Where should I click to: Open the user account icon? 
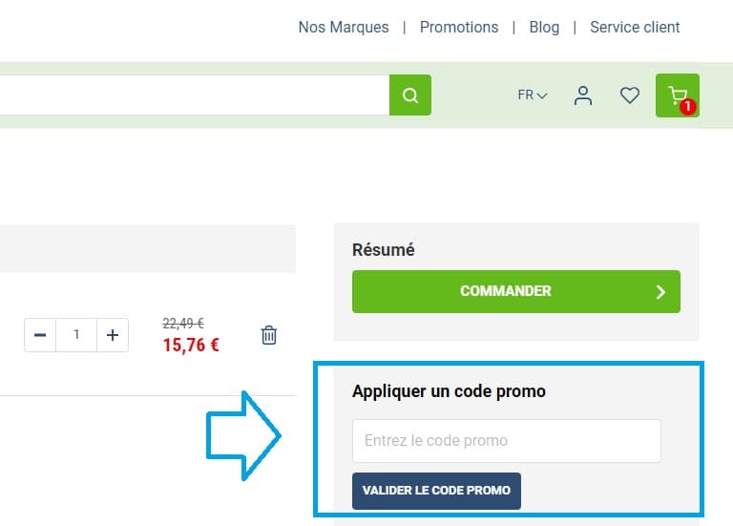coord(583,95)
